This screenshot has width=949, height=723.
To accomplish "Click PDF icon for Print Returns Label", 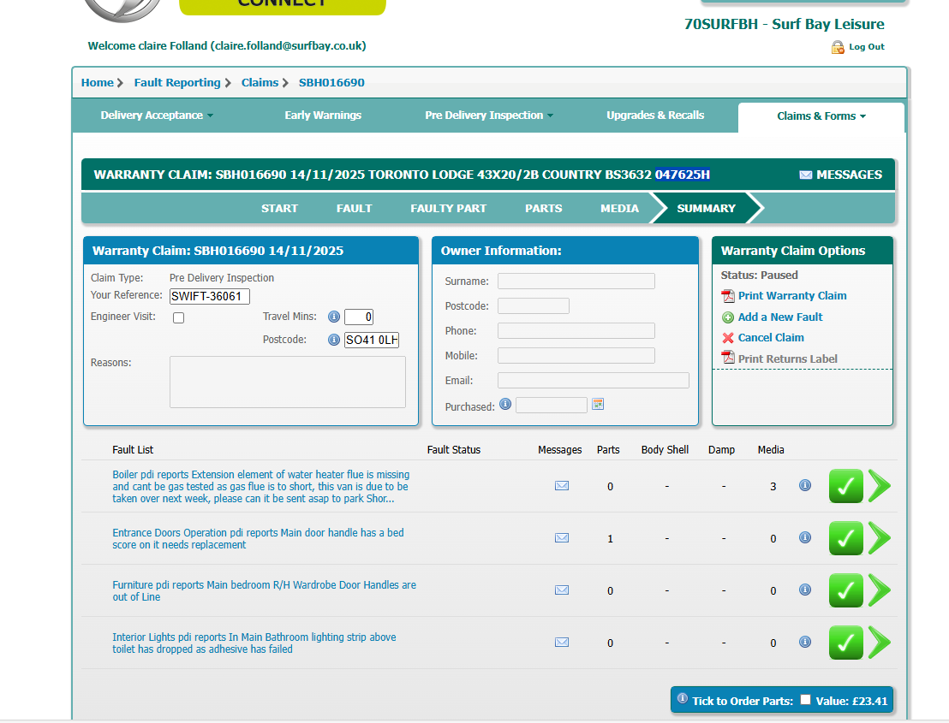I will point(728,358).
